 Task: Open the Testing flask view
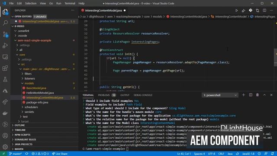(5, 79)
